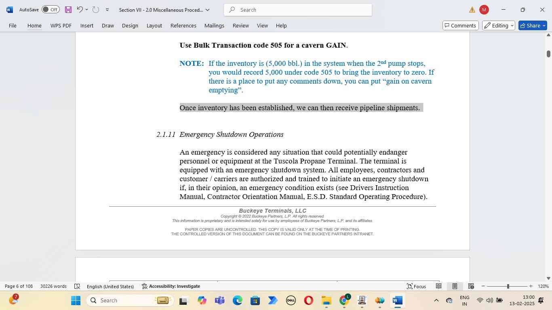Image resolution: width=552 pixels, height=310 pixels.
Task: Click the Search box in title bar
Action: click(x=298, y=10)
